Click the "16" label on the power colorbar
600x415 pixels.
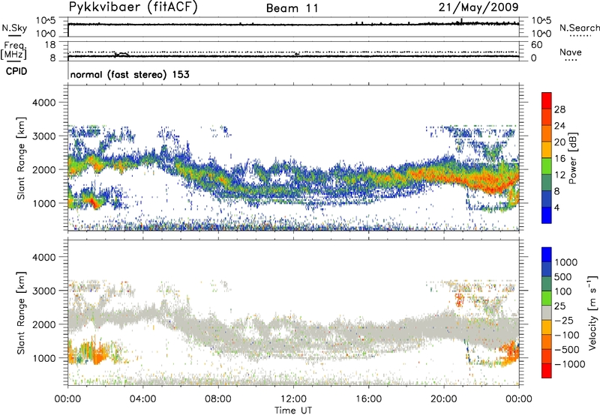click(x=559, y=159)
